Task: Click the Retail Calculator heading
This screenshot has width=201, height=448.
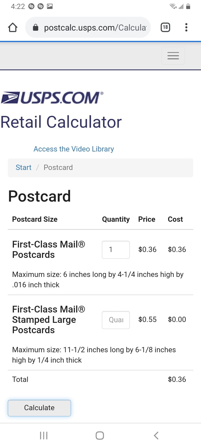Action: point(61,122)
